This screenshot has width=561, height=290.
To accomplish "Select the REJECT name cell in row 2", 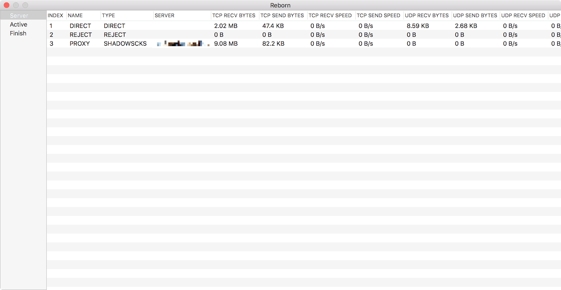I will tap(81, 35).
